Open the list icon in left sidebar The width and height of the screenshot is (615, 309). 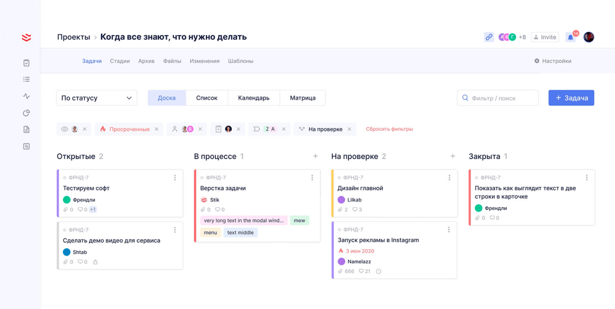26,80
